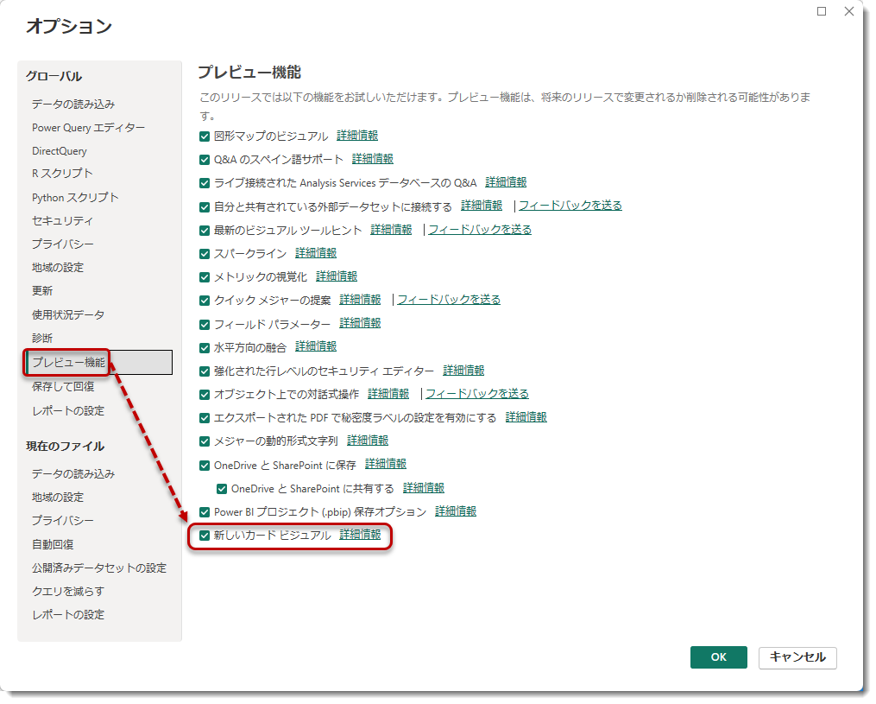Image resolution: width=876 pixels, height=704 pixels.
Task: Toggle Q&A のスペイン語サポート checkbox
Action: pyautogui.click(x=205, y=160)
